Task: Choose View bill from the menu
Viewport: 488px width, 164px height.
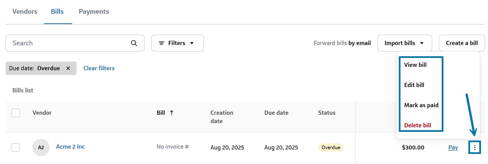Action: coord(415,65)
